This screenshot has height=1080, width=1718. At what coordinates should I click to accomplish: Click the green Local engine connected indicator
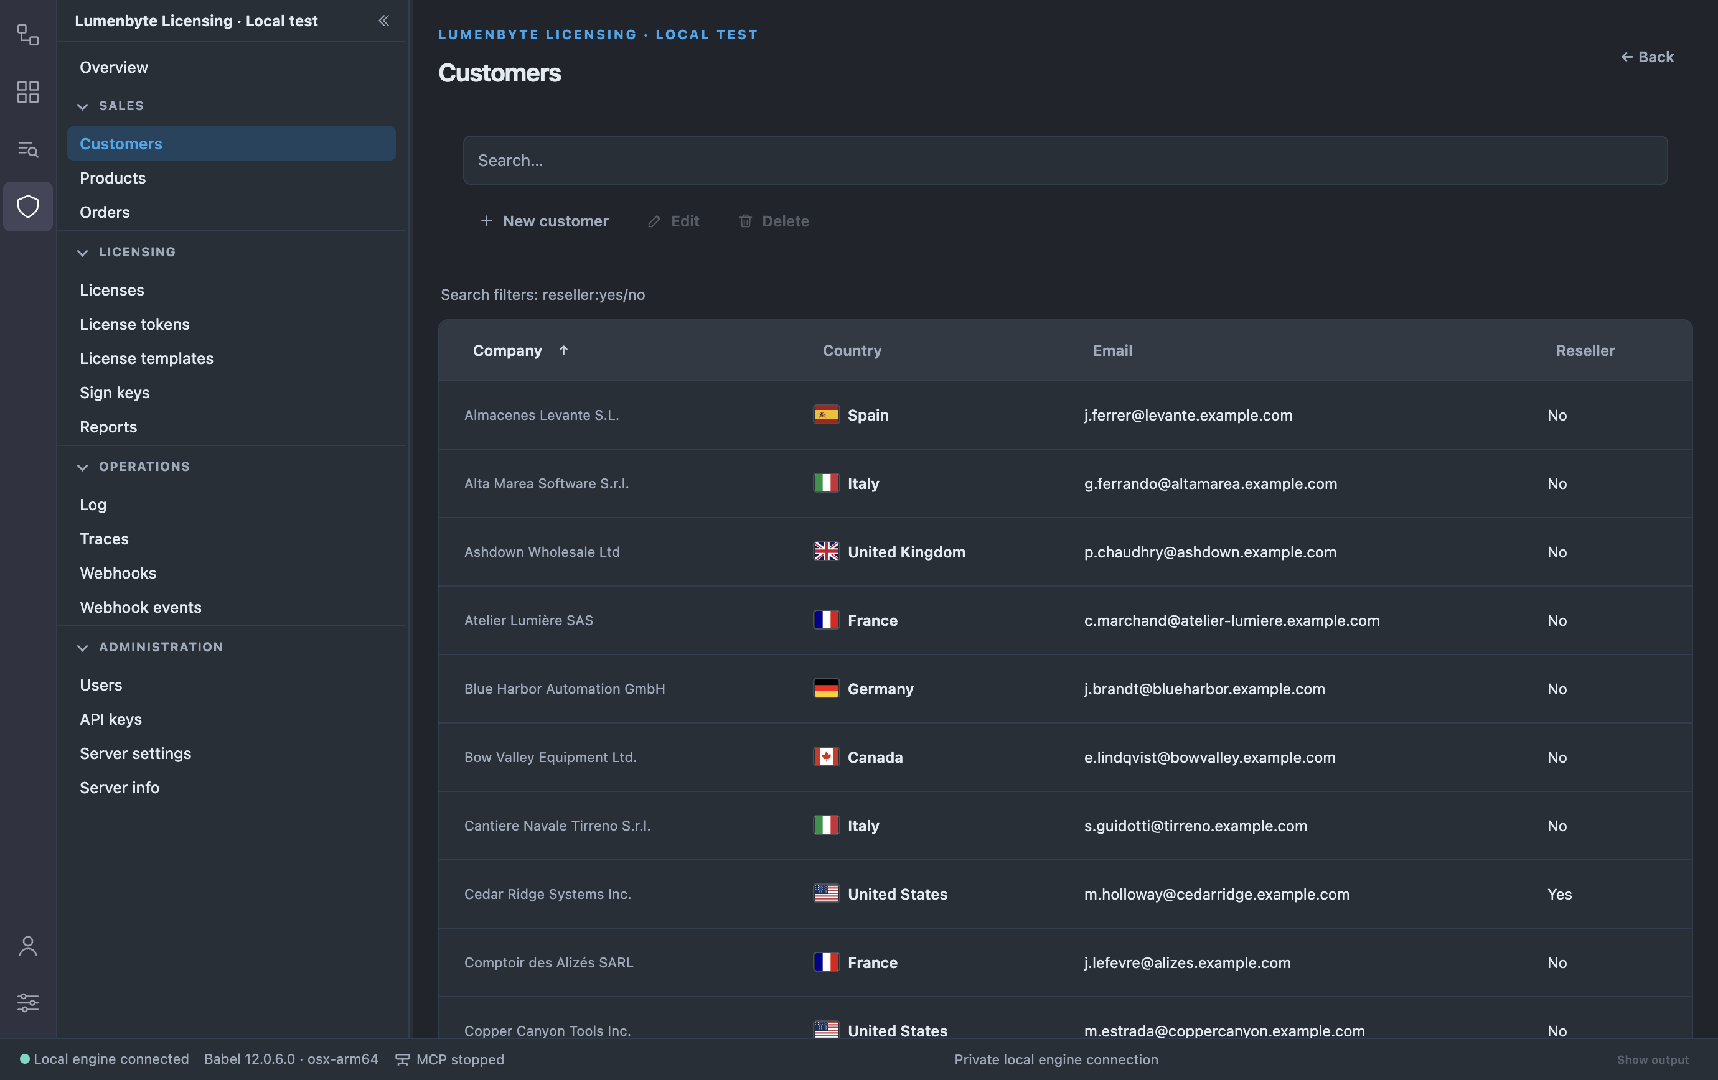24,1059
